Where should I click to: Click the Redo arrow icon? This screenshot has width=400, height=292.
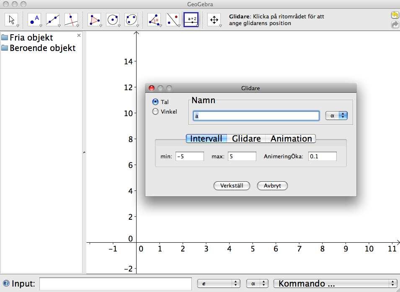coord(395,24)
